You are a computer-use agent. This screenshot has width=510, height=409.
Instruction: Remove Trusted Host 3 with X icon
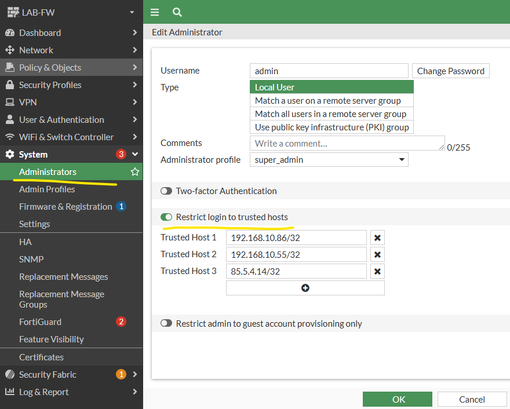point(377,271)
